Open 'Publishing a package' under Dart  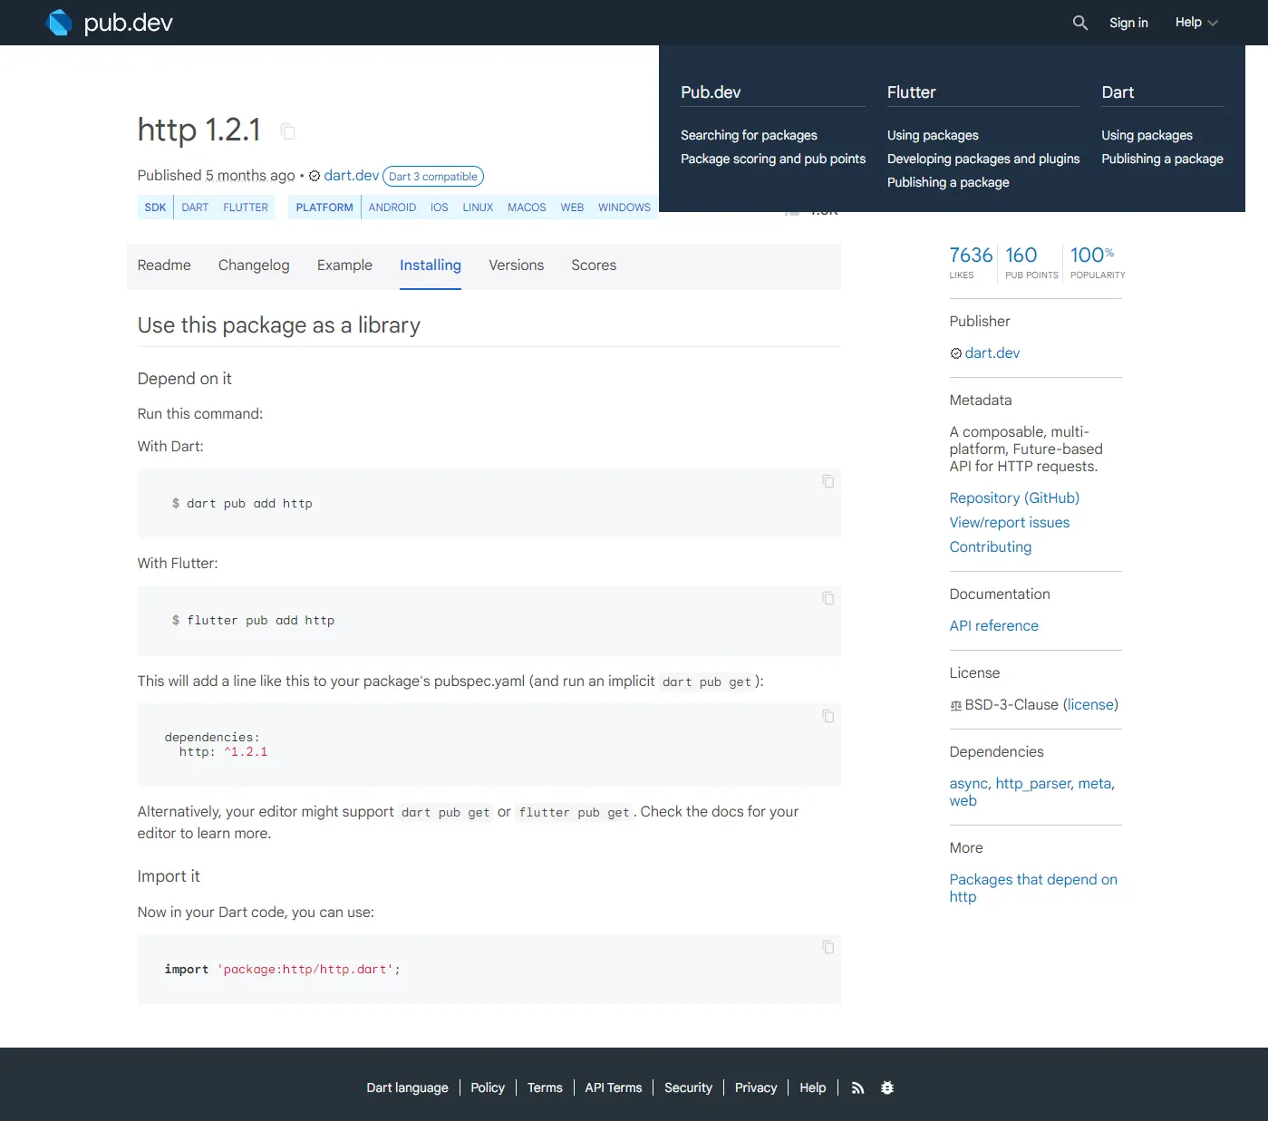1162,159
